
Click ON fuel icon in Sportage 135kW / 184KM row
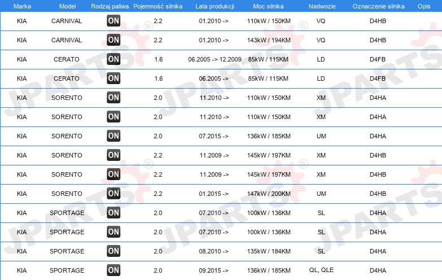[x=114, y=251]
